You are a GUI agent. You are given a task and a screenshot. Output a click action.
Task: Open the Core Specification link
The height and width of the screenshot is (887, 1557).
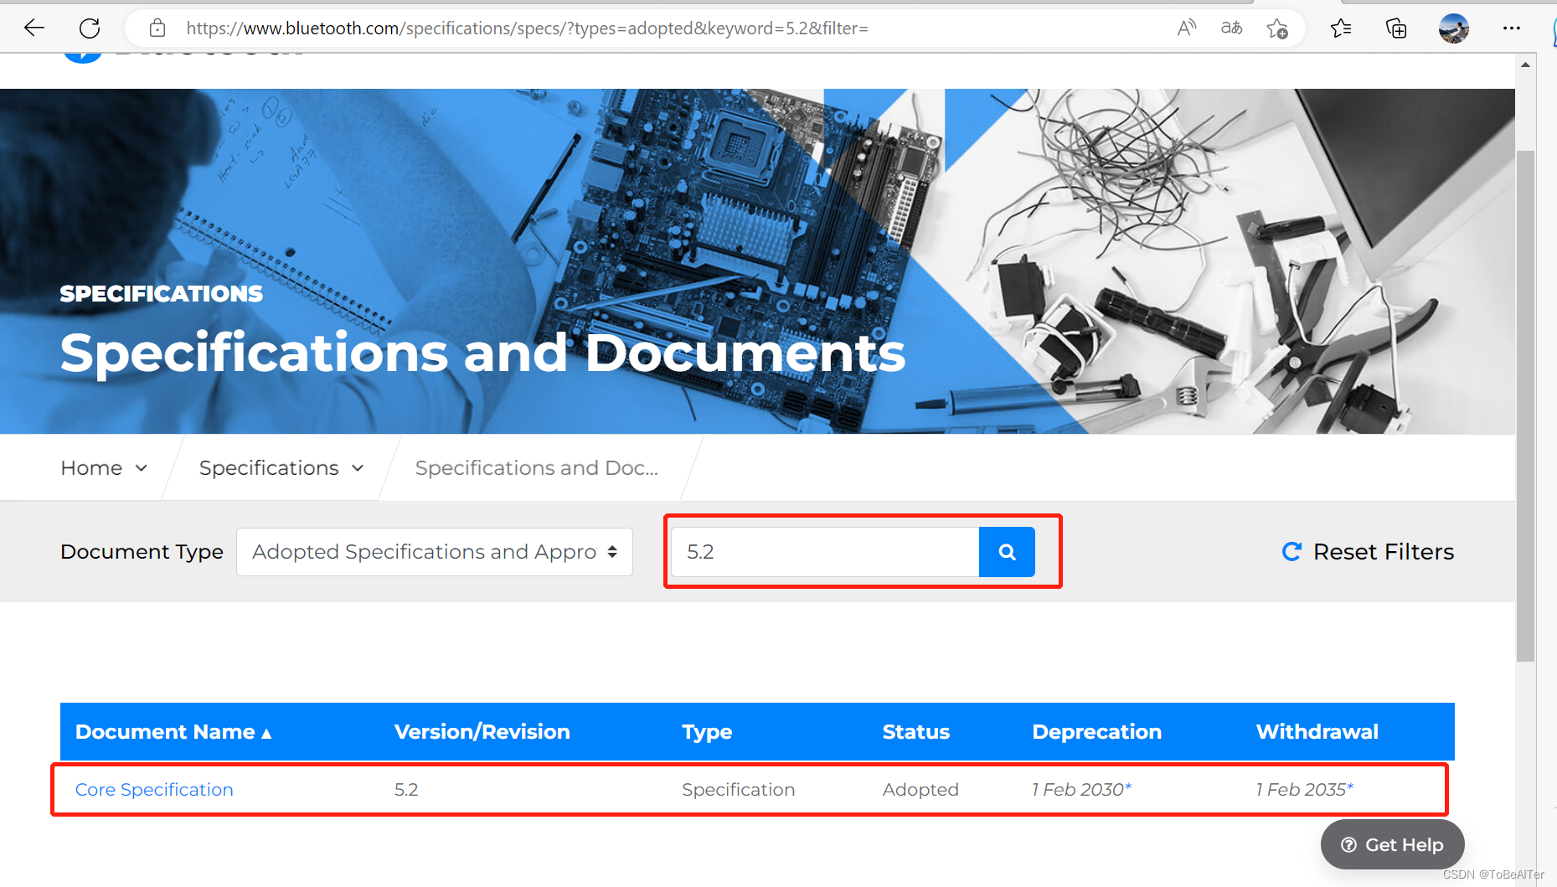click(x=154, y=790)
